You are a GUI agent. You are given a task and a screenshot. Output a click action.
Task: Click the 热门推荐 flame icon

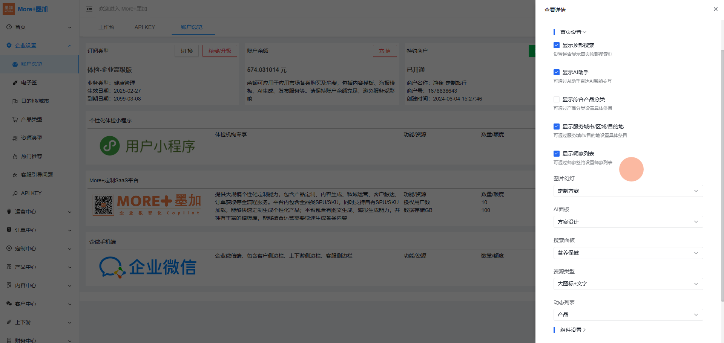coord(15,157)
